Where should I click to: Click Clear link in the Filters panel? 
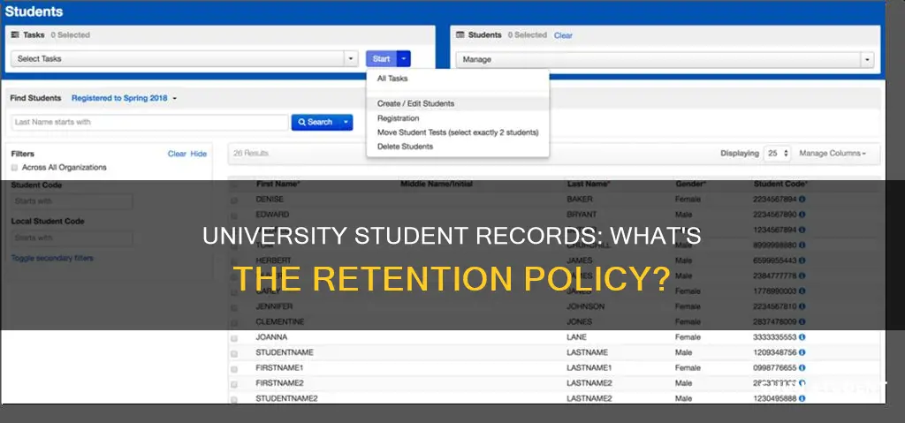(x=177, y=154)
